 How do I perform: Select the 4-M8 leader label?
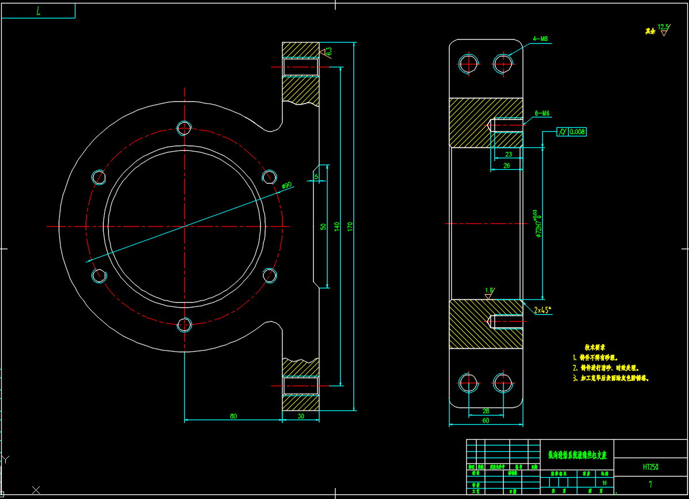[x=540, y=39]
